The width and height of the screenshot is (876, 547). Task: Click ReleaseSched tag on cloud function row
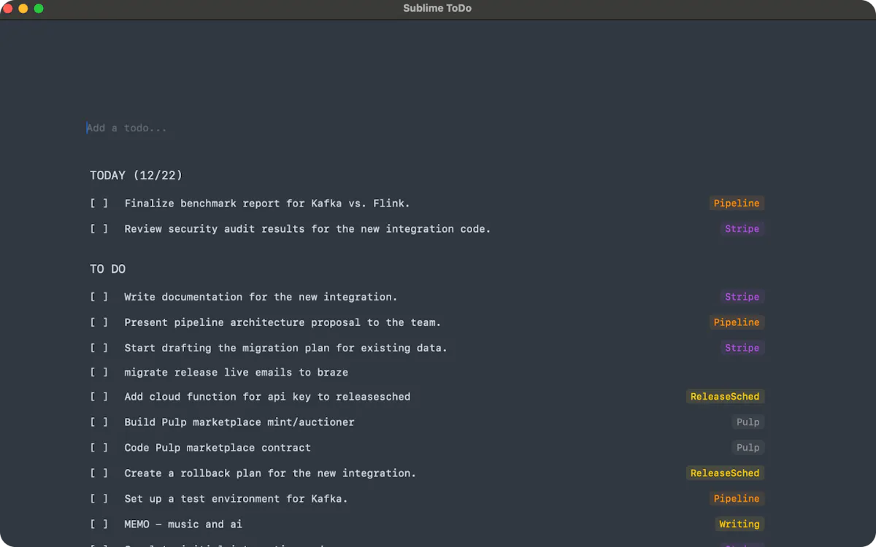click(725, 397)
